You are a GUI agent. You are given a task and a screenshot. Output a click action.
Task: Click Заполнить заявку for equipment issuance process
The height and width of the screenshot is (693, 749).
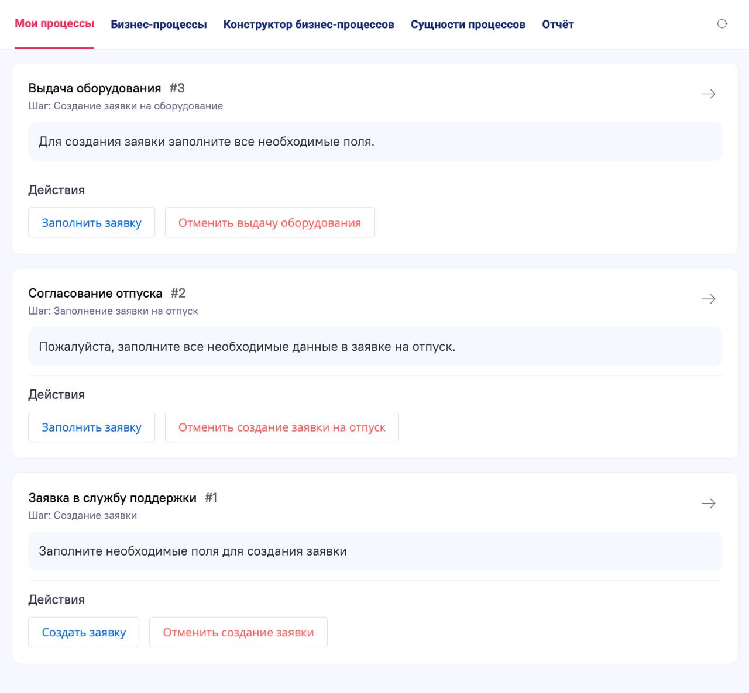point(91,222)
